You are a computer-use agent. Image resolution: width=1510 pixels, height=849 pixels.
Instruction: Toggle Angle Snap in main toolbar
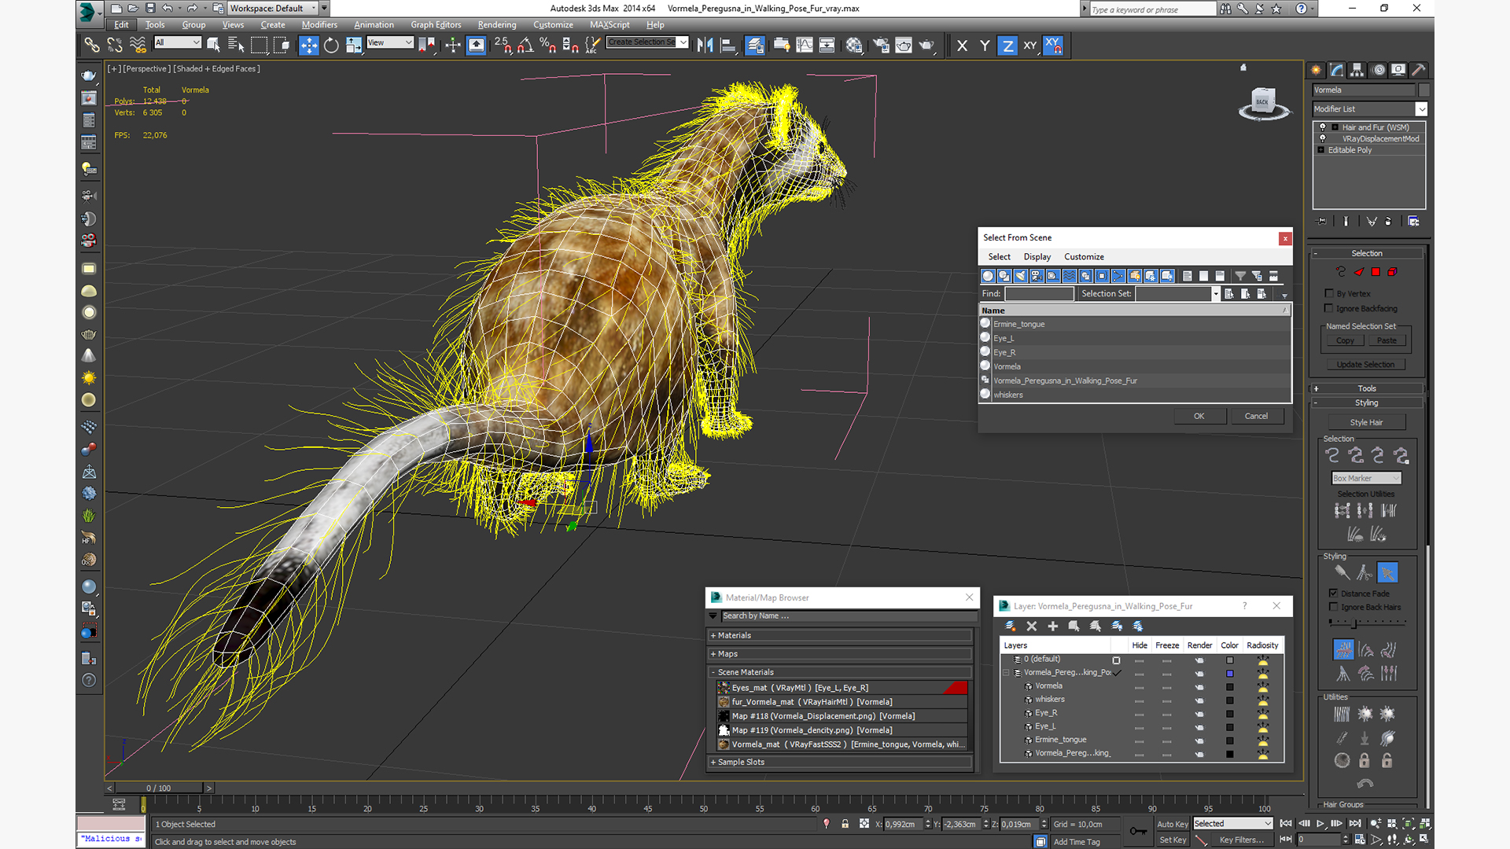click(x=525, y=46)
